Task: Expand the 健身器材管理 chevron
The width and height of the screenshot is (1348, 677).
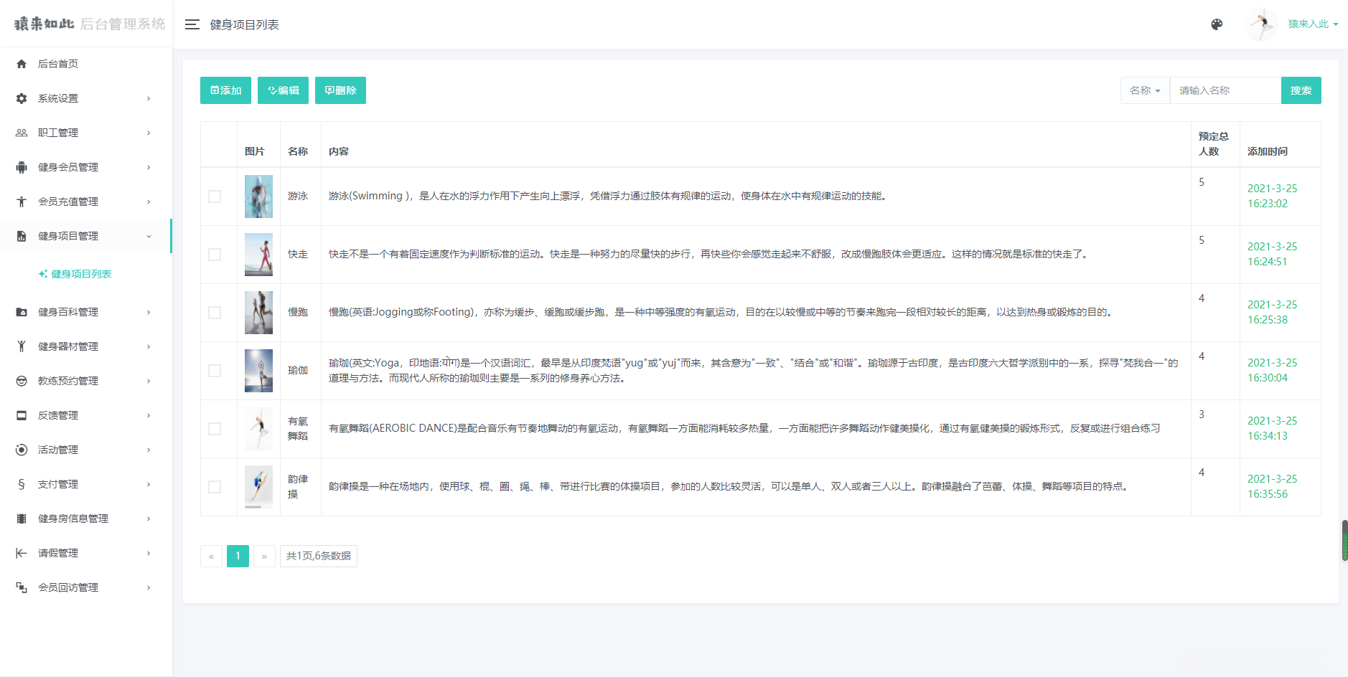Action: 149,346
